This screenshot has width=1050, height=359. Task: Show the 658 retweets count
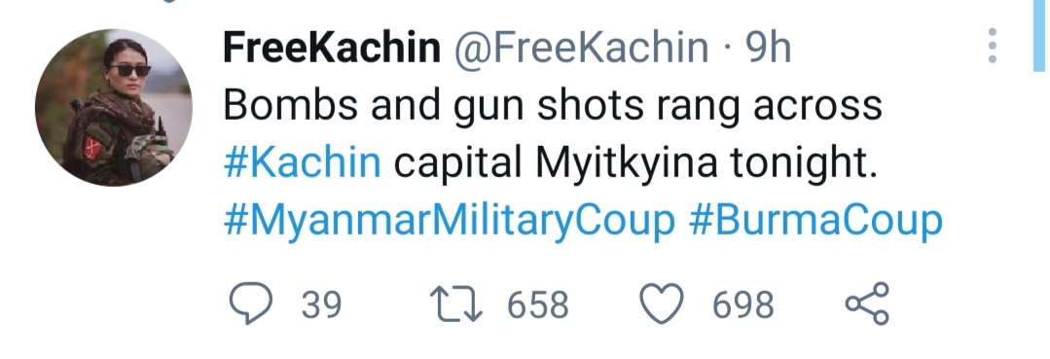(x=538, y=305)
